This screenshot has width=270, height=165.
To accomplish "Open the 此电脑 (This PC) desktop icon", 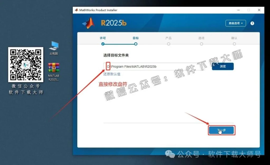I will (x=54, y=47).
